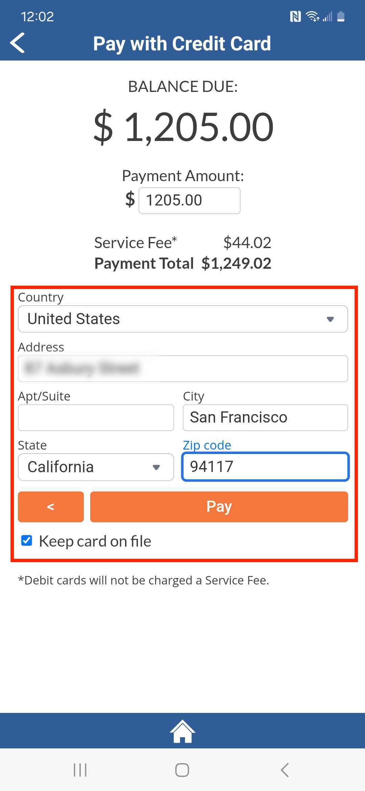Image resolution: width=365 pixels, height=791 pixels.
Task: Focus the Address input field
Action: (x=183, y=368)
